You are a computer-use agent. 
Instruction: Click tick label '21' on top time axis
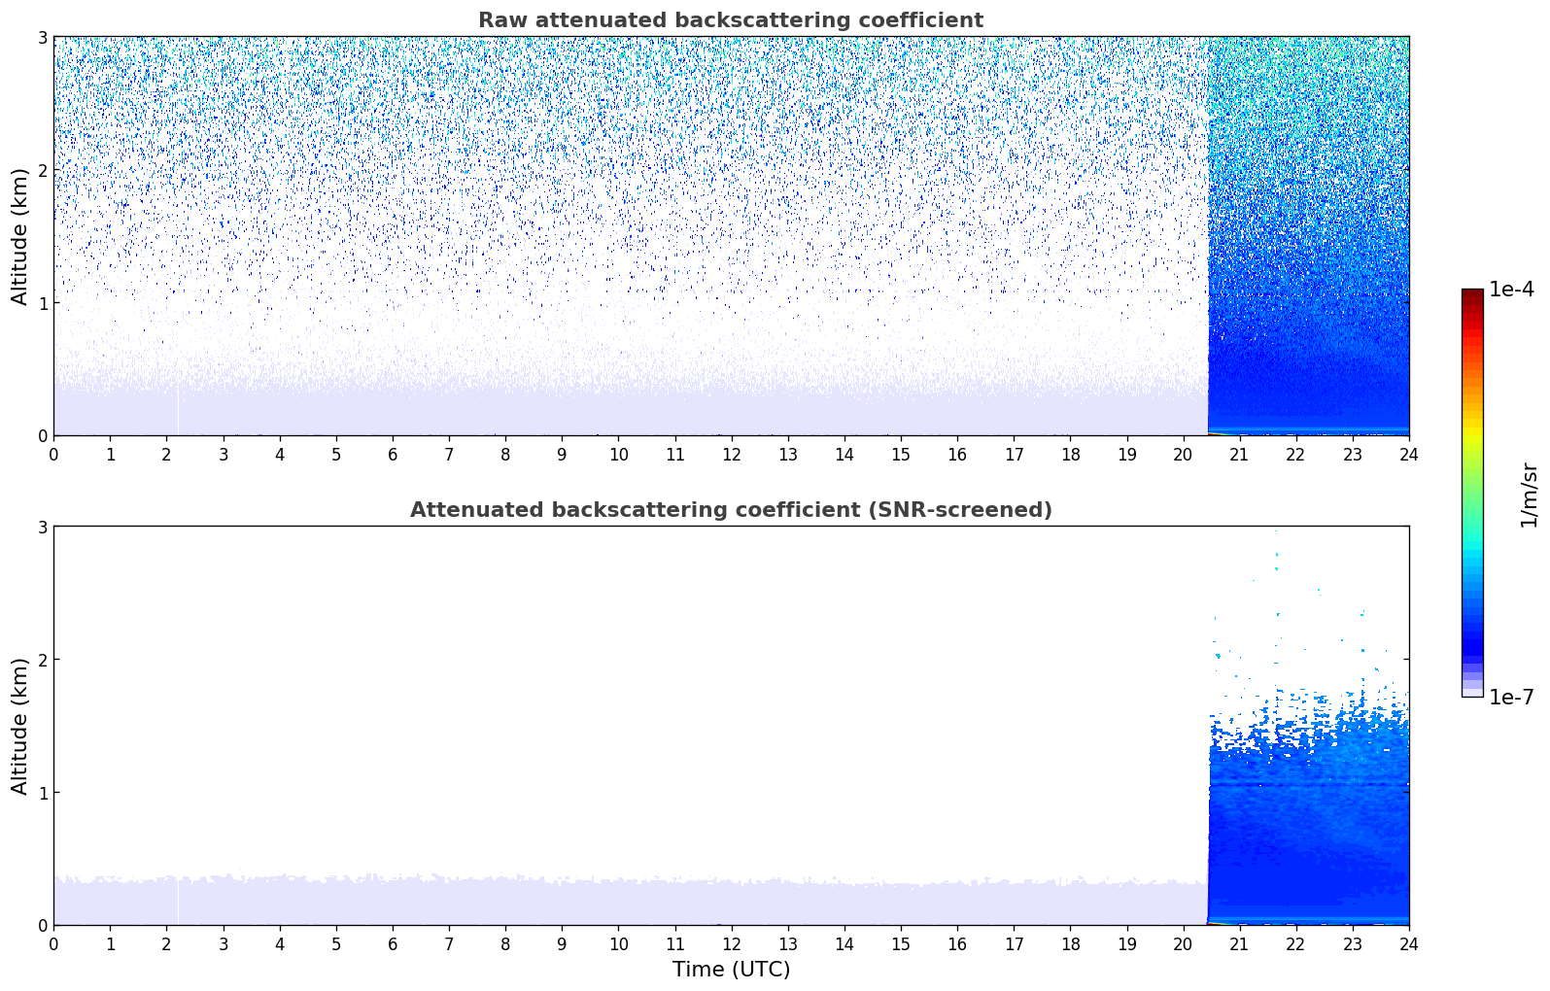click(x=1239, y=454)
